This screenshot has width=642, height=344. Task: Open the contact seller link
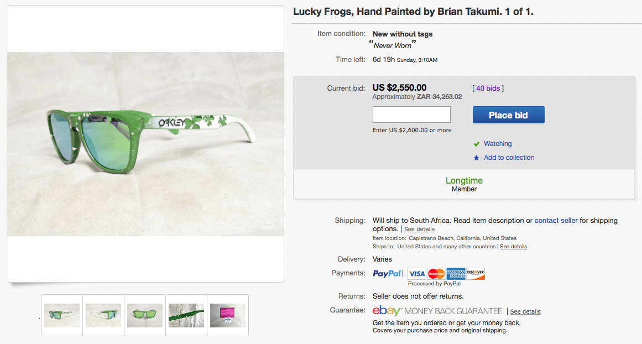point(556,220)
